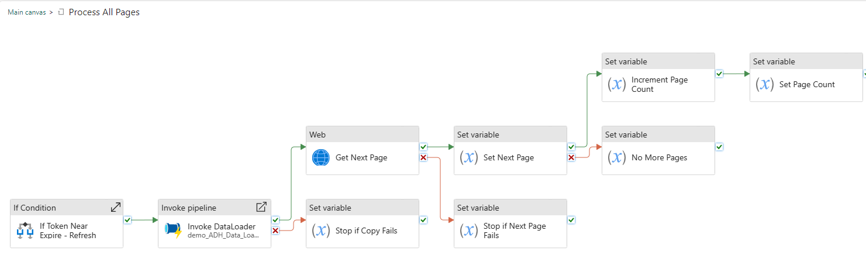
Task: Select the If Condition header text
Action: [35, 208]
